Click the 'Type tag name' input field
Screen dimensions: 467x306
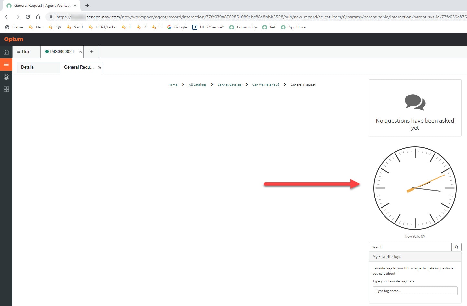tap(415, 291)
